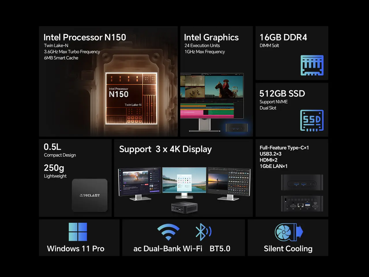The image size is (369, 277).
Task: Click the Bluetooth icon
Action: (203, 232)
